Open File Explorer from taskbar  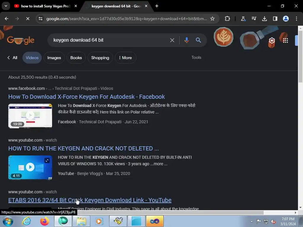(x=81, y=221)
